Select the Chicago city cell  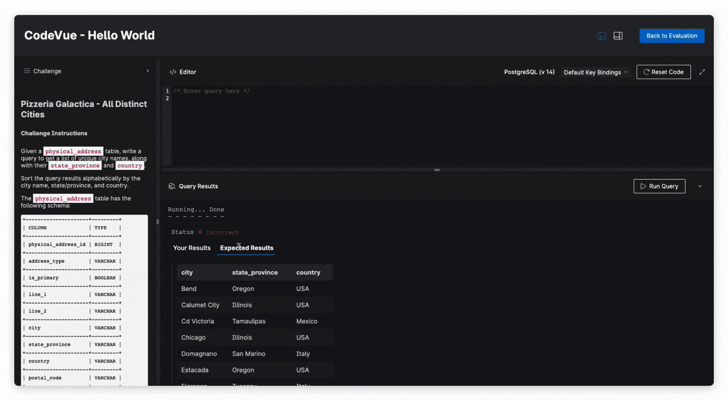[x=193, y=337]
